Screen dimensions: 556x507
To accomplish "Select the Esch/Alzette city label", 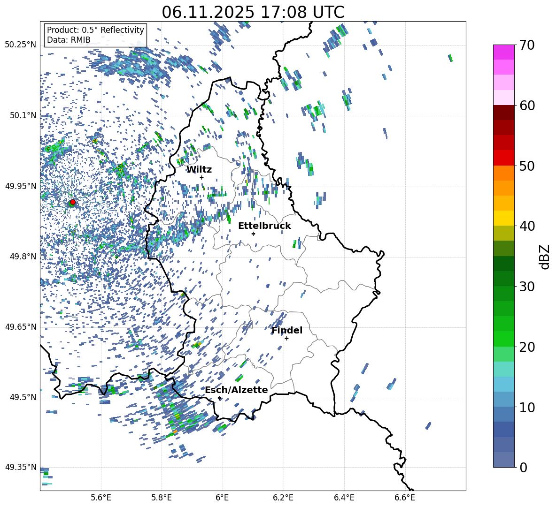I will [x=236, y=390].
